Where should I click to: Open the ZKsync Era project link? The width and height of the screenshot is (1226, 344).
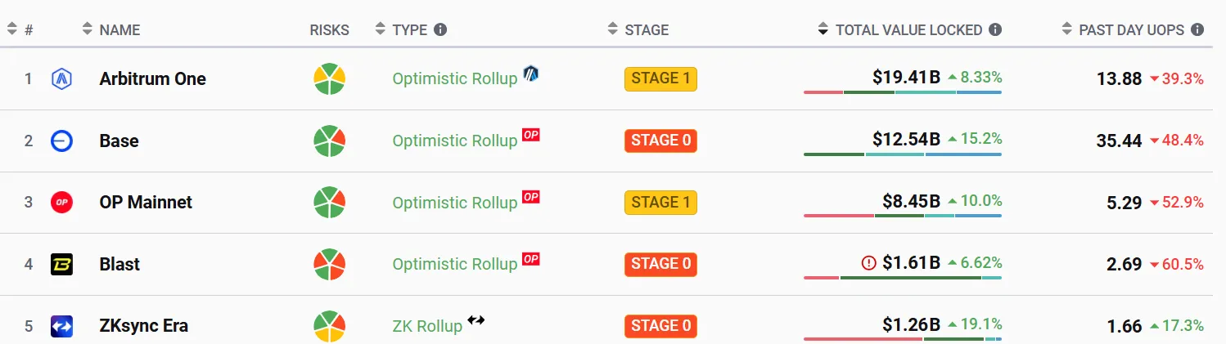click(x=144, y=326)
